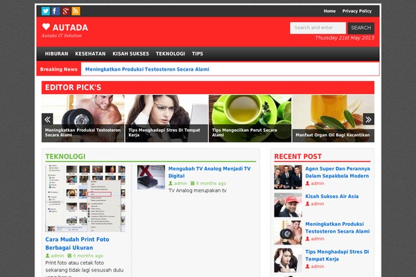This screenshot has height=277, width=416.
Task: Open the HIBURAN menu item
Action: point(57,54)
